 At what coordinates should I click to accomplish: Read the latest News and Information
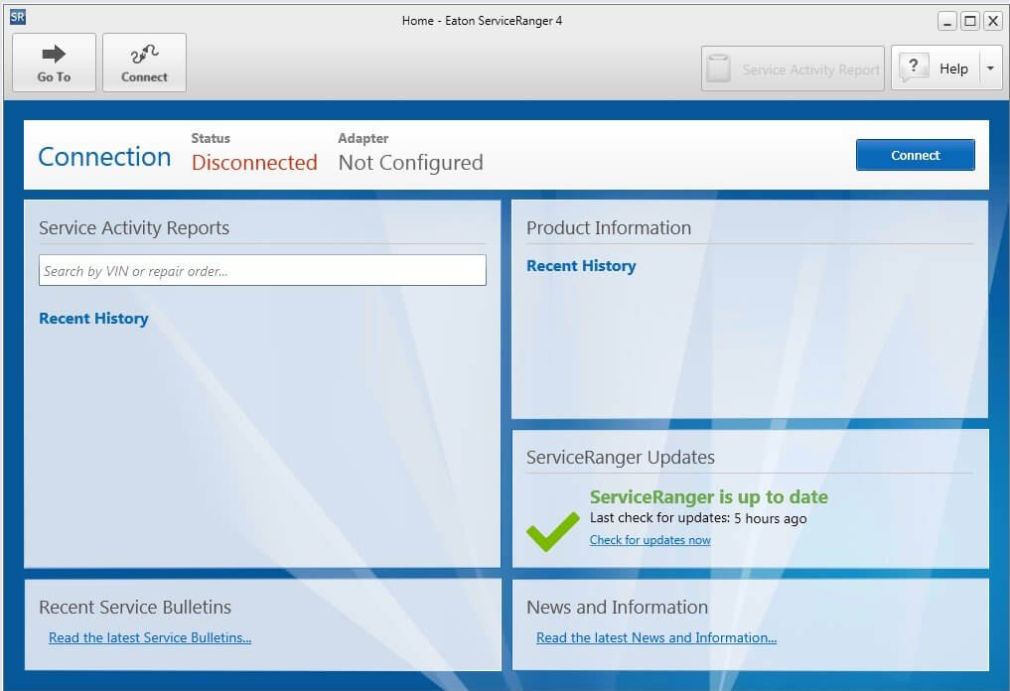(654, 637)
